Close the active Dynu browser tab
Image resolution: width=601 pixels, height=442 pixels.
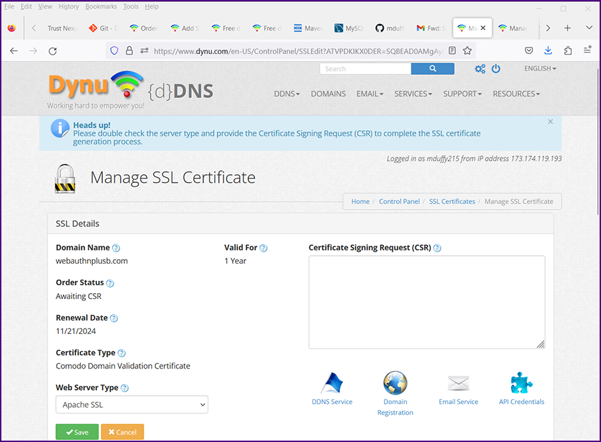[x=483, y=27]
